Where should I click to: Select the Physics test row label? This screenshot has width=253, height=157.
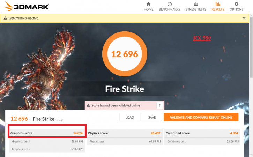(97, 142)
